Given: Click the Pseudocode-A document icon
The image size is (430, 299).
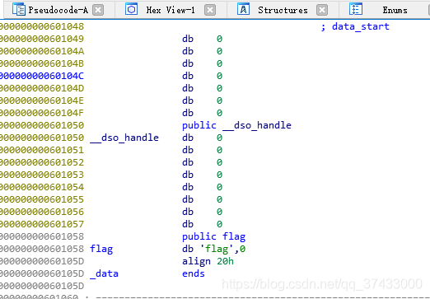Looking at the screenshot, I should tap(19, 9).
